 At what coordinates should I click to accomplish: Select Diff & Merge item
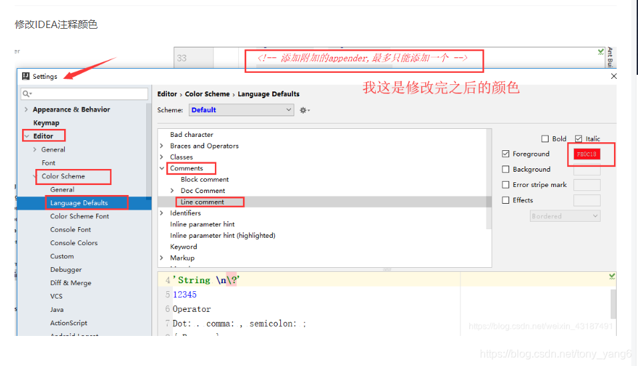(71, 283)
